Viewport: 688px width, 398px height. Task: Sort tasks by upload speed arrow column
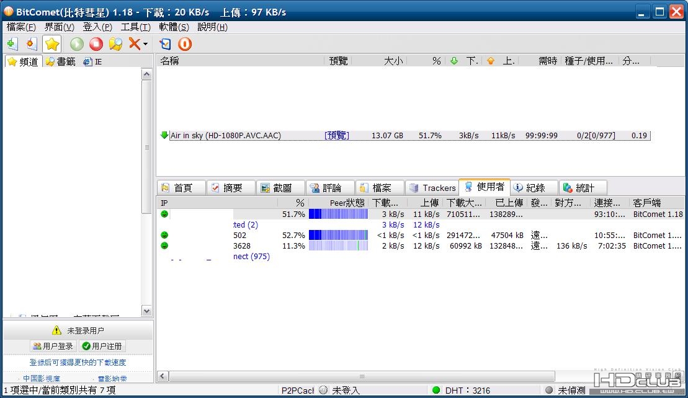point(501,61)
